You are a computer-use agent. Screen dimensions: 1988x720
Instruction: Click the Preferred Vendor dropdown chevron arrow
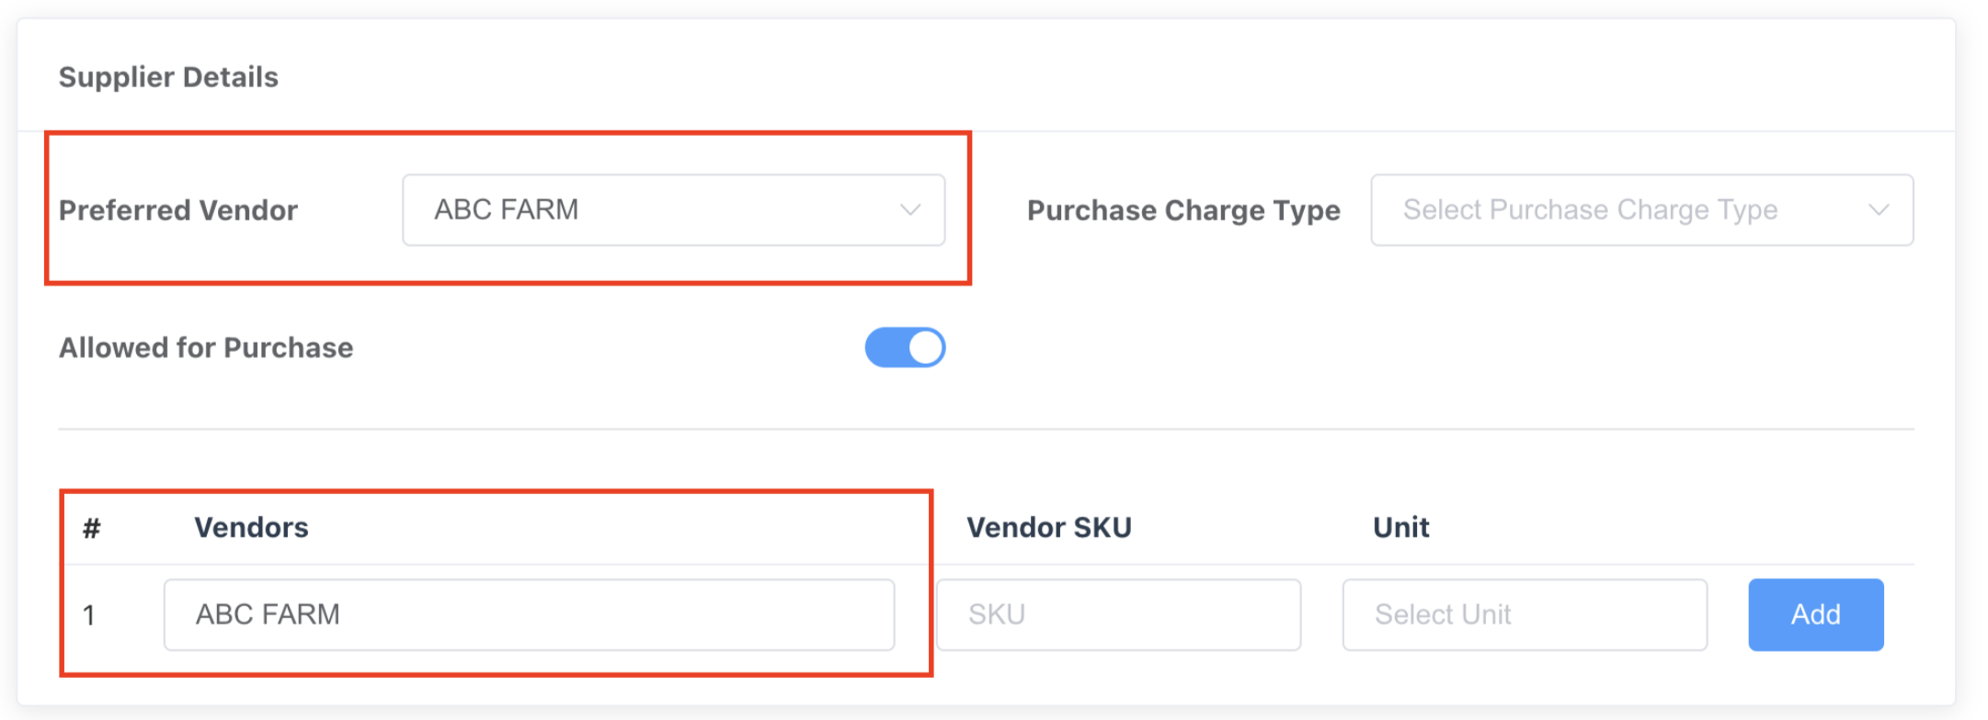(x=909, y=210)
